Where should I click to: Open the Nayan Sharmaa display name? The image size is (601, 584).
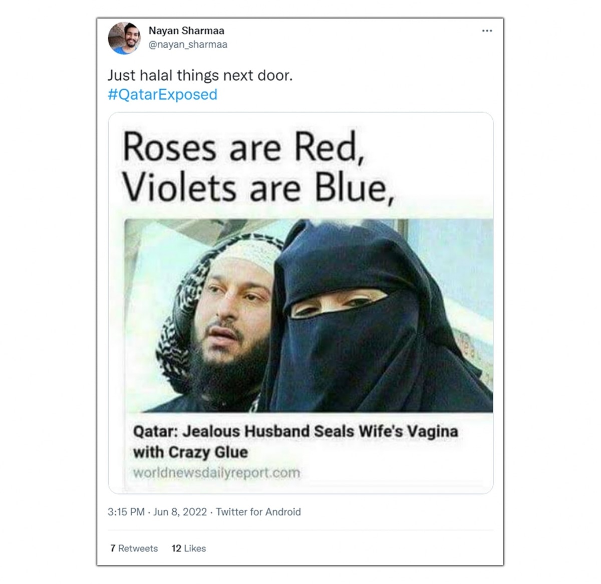point(186,31)
